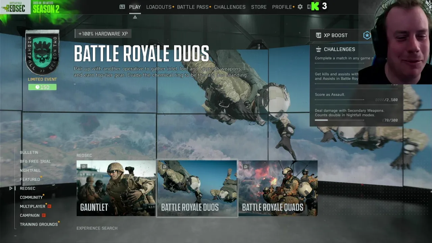The width and height of the screenshot is (432, 243).
Task: Click the Limited Event label
Action: 42,79
